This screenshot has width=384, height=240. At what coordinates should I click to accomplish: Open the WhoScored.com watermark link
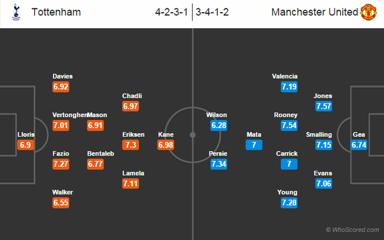pyautogui.click(x=353, y=230)
